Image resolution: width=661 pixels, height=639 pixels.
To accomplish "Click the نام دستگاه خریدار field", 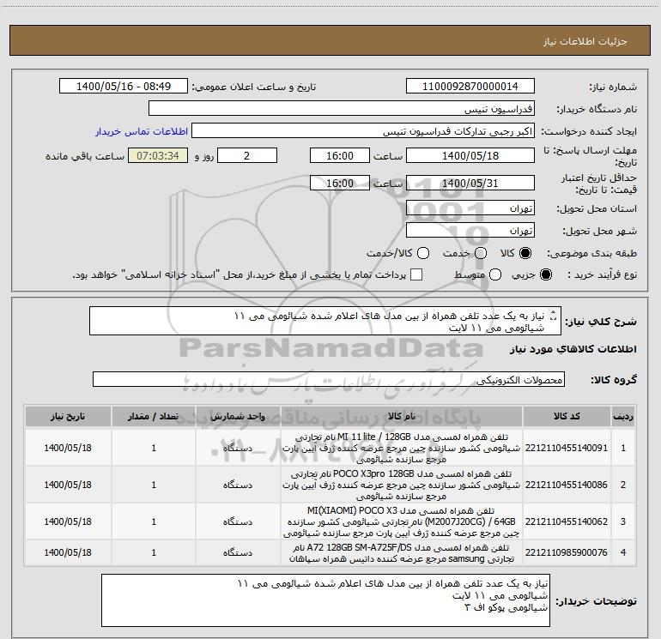I will (342, 109).
